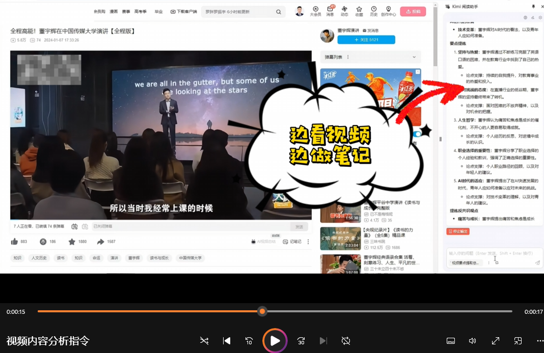Expand the 弹幕列表 chevron
544x353 pixels.
(x=414, y=57)
